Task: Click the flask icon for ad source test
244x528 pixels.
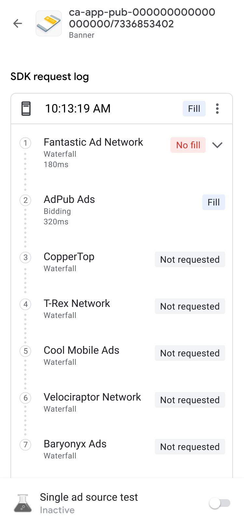Action: 23,503
